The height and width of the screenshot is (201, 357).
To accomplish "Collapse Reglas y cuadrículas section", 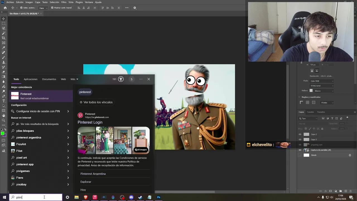I will tap(300, 97).
